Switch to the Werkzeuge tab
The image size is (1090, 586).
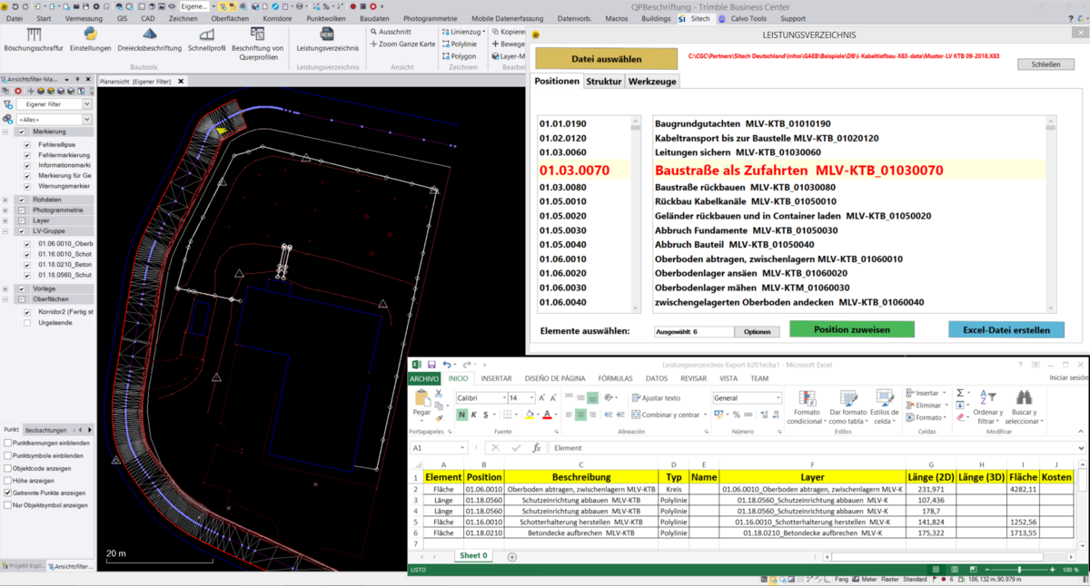click(x=651, y=82)
